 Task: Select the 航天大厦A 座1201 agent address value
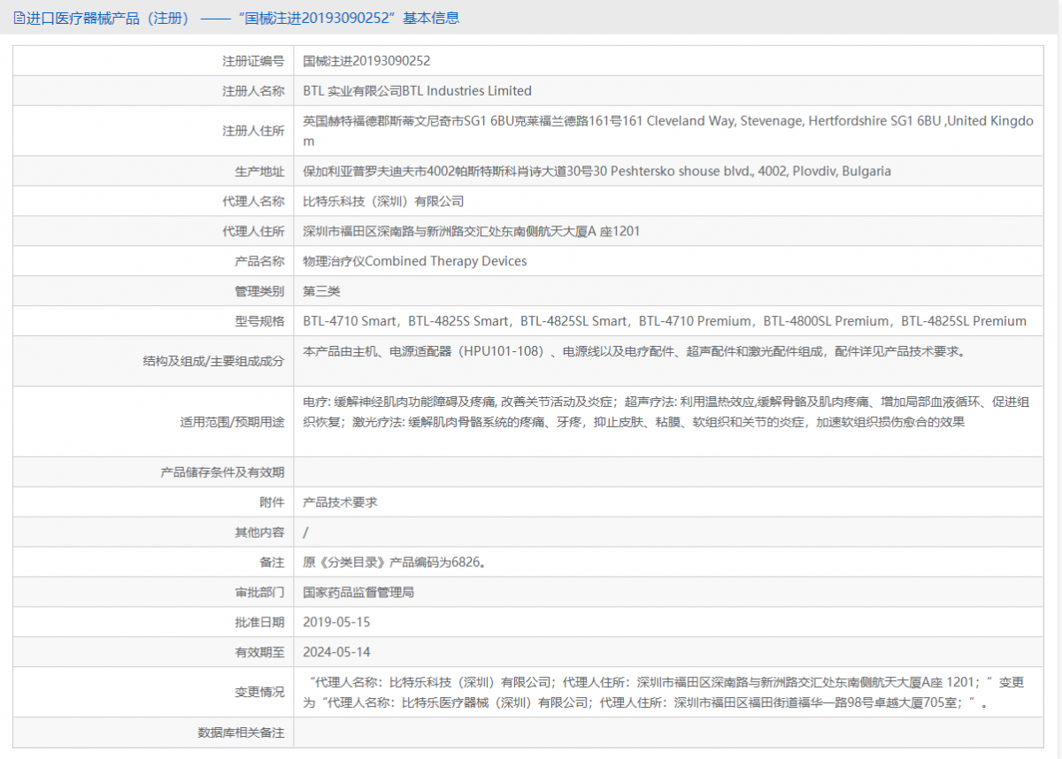(471, 231)
